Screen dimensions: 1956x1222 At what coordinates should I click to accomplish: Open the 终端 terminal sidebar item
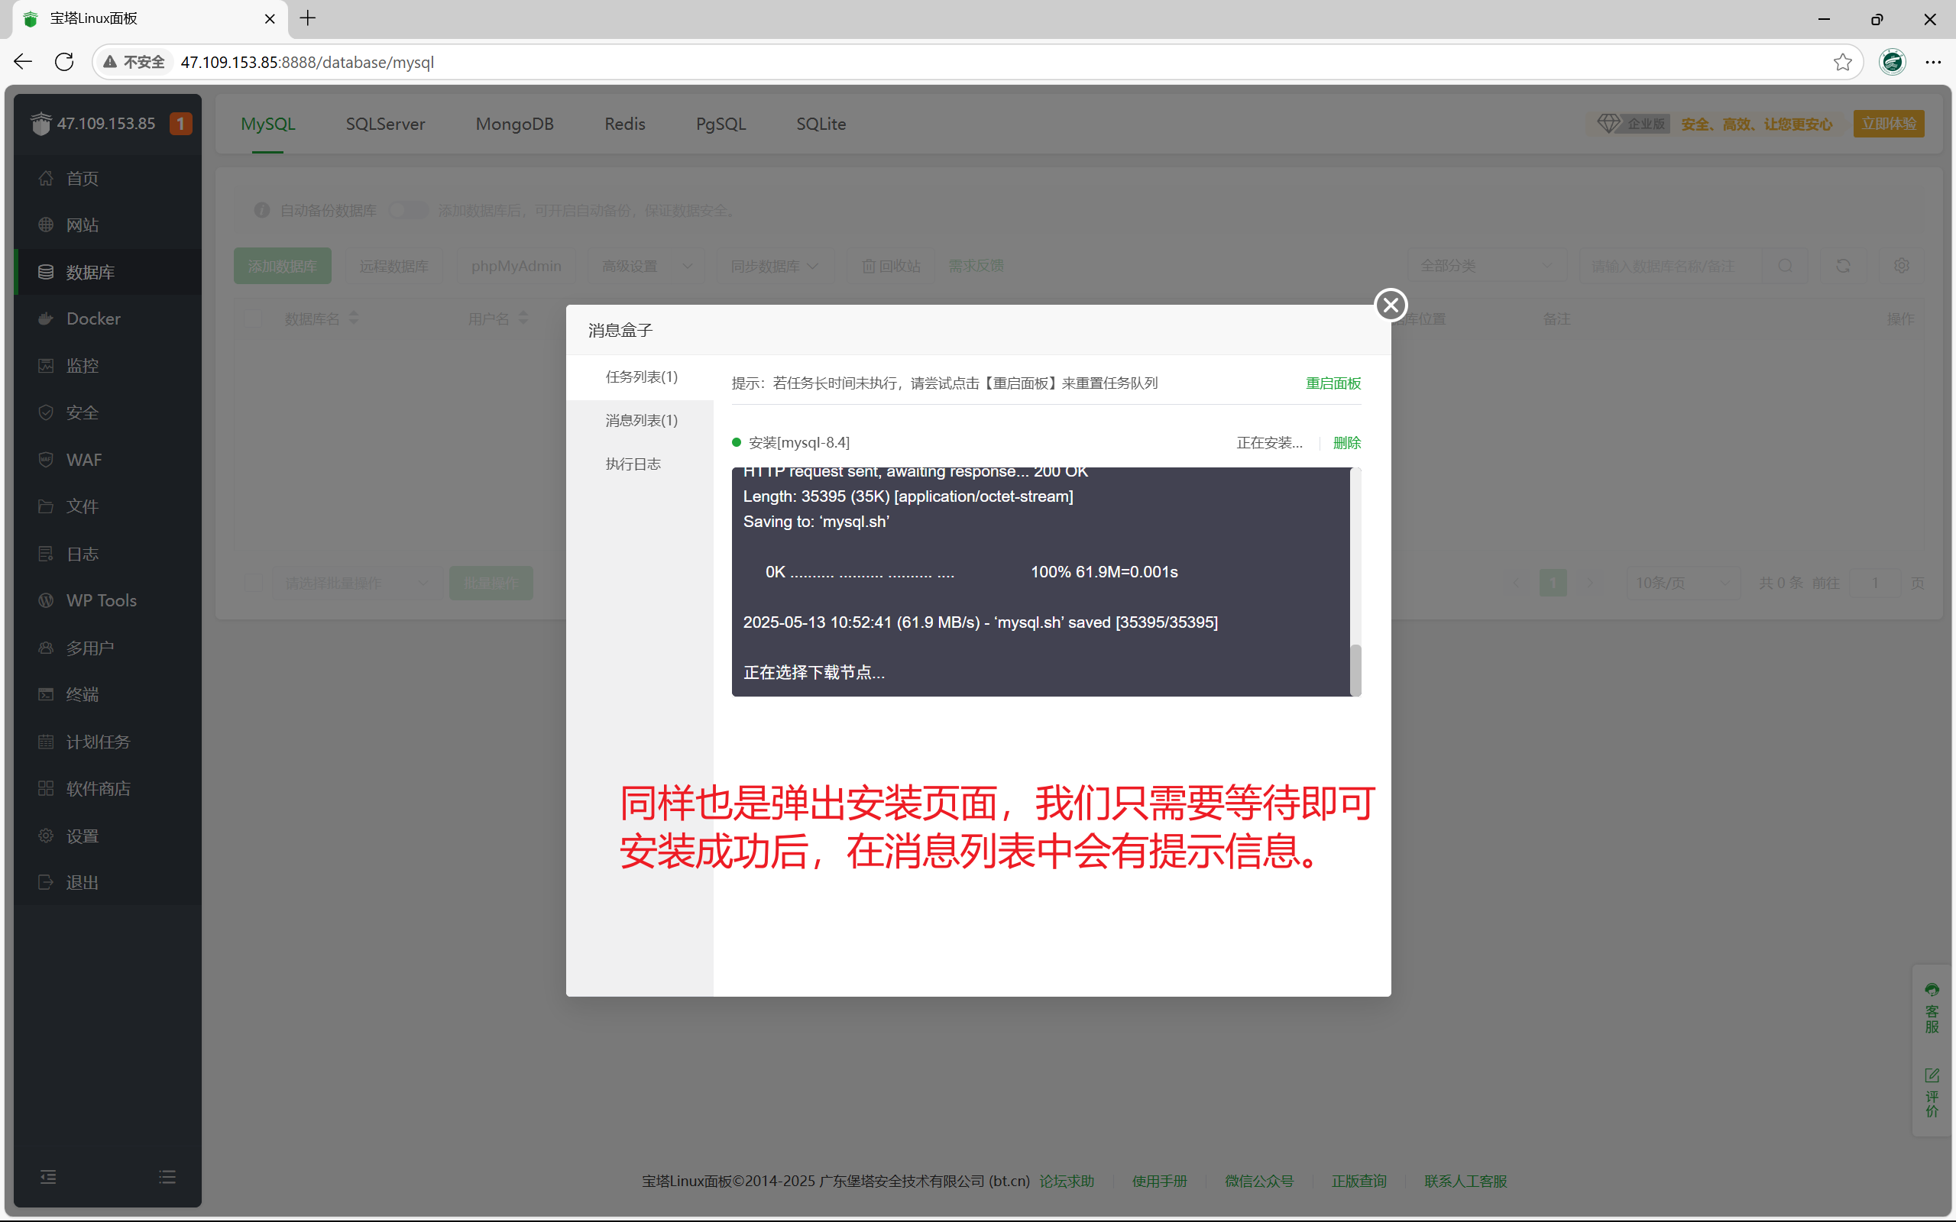[x=82, y=694]
